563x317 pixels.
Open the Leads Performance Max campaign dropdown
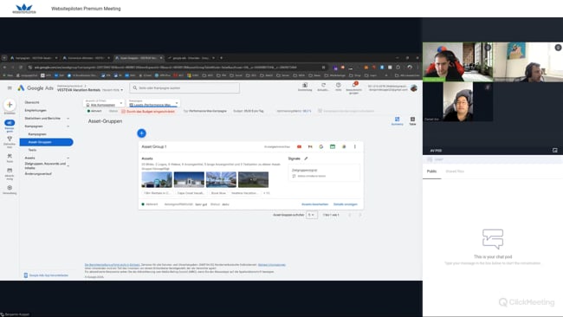pos(153,103)
